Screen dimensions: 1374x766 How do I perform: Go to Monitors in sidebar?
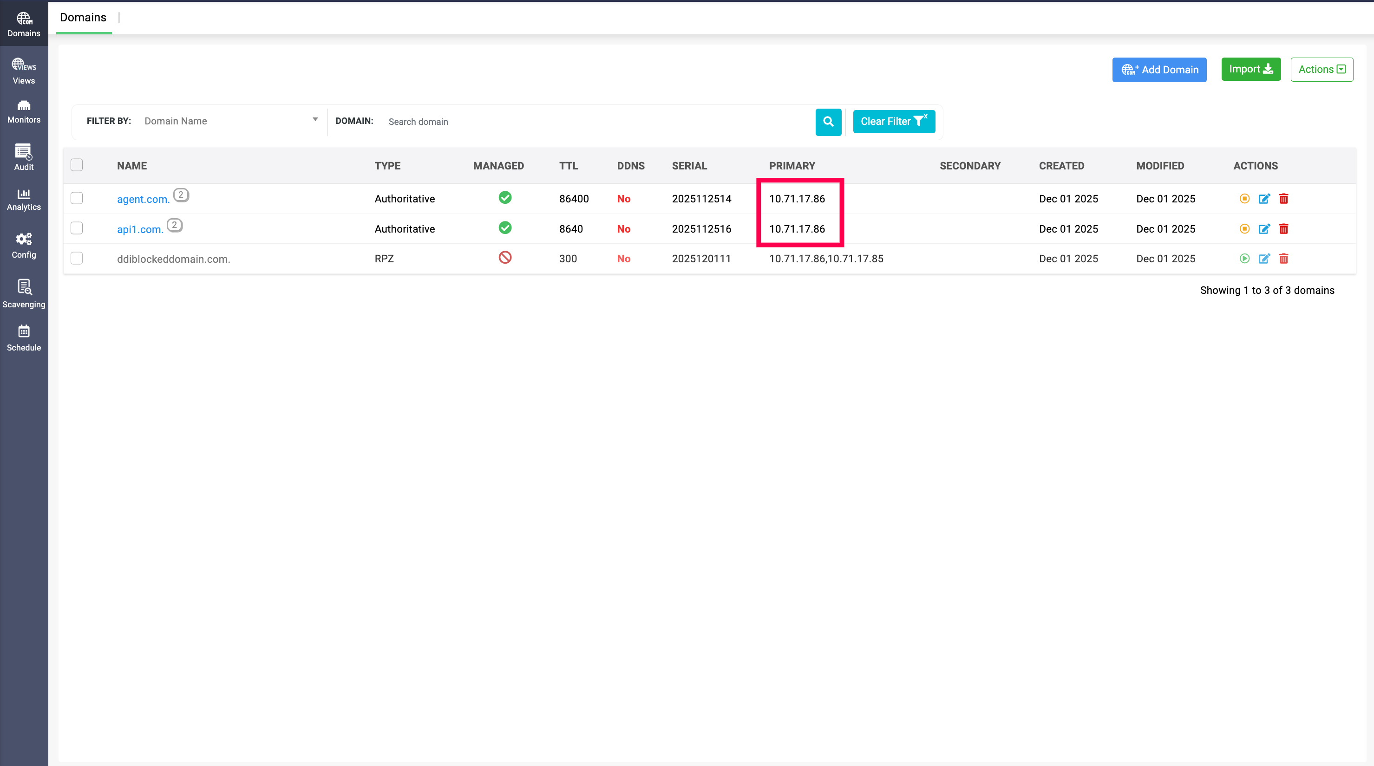pyautogui.click(x=24, y=111)
